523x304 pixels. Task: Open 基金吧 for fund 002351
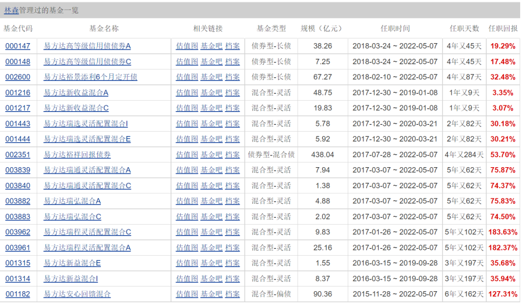[211, 155]
